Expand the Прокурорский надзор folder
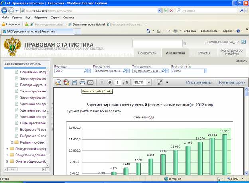 pyautogui.click(x=7, y=149)
